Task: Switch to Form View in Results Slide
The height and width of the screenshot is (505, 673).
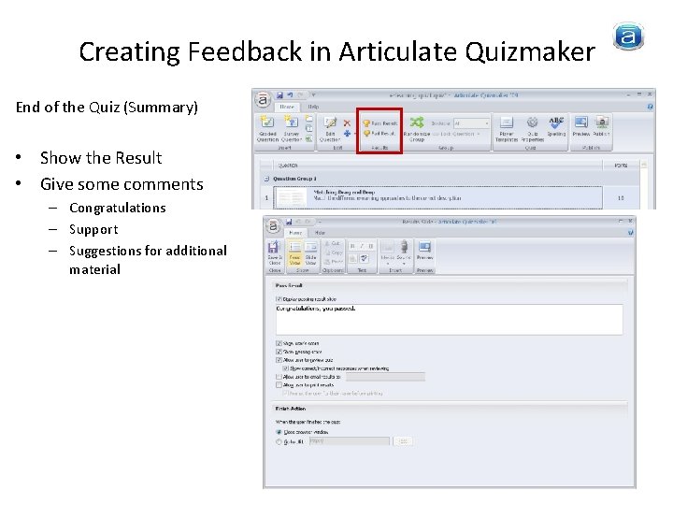Action: coord(294,252)
